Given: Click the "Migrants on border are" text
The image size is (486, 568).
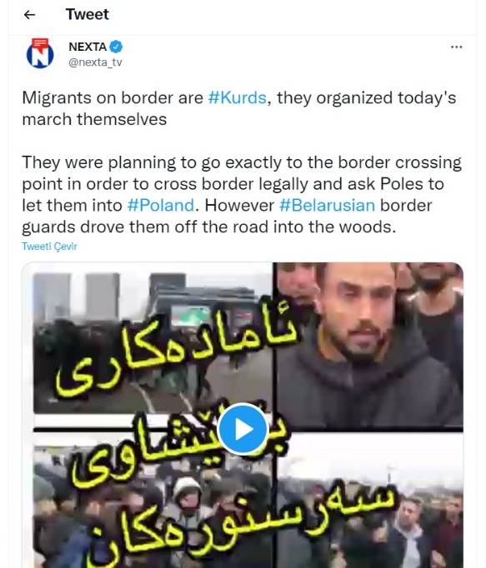Looking at the screenshot, I should 113,97.
